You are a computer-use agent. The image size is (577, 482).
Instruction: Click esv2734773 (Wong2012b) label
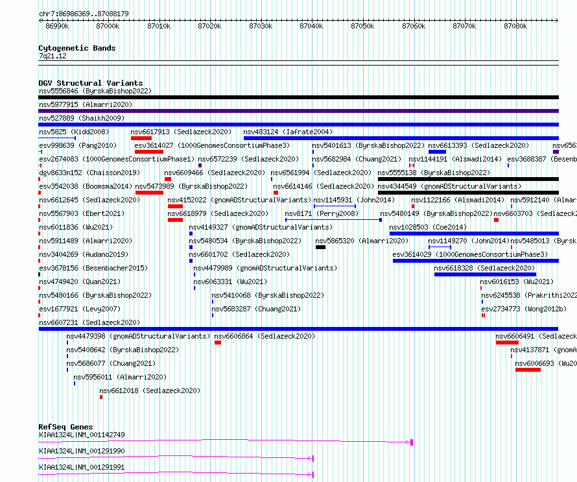[524, 309]
